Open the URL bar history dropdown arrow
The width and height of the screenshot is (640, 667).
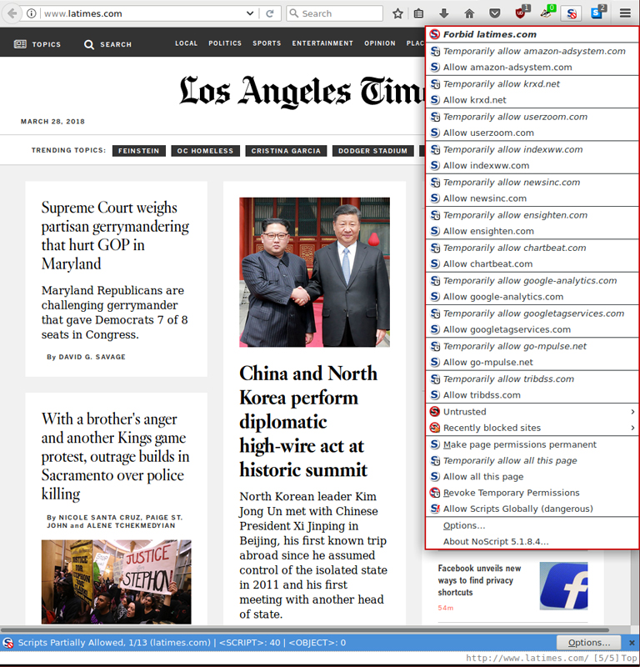[x=250, y=13]
